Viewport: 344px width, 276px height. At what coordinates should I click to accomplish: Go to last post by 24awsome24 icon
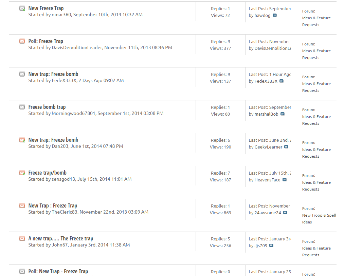click(x=285, y=213)
